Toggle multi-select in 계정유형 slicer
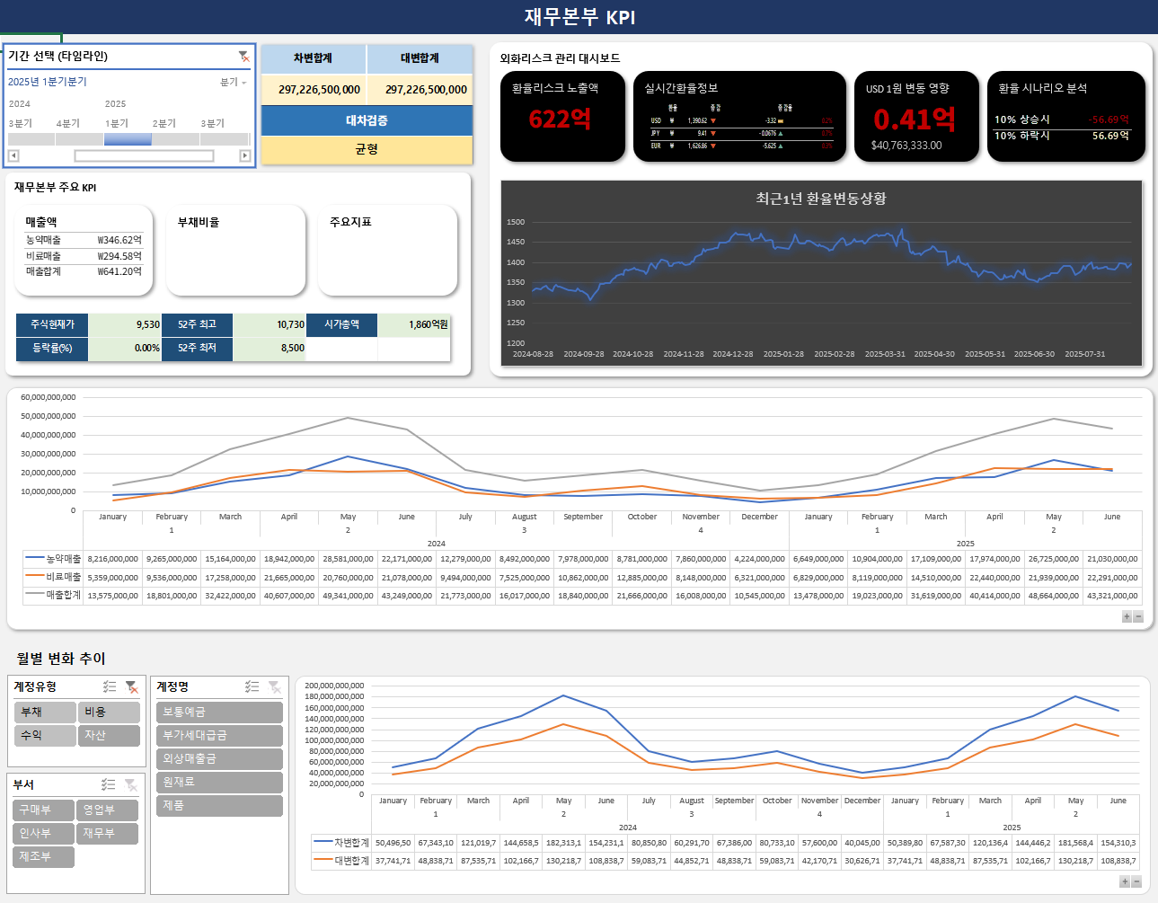Screen dimensions: 1158x903 click(x=110, y=686)
